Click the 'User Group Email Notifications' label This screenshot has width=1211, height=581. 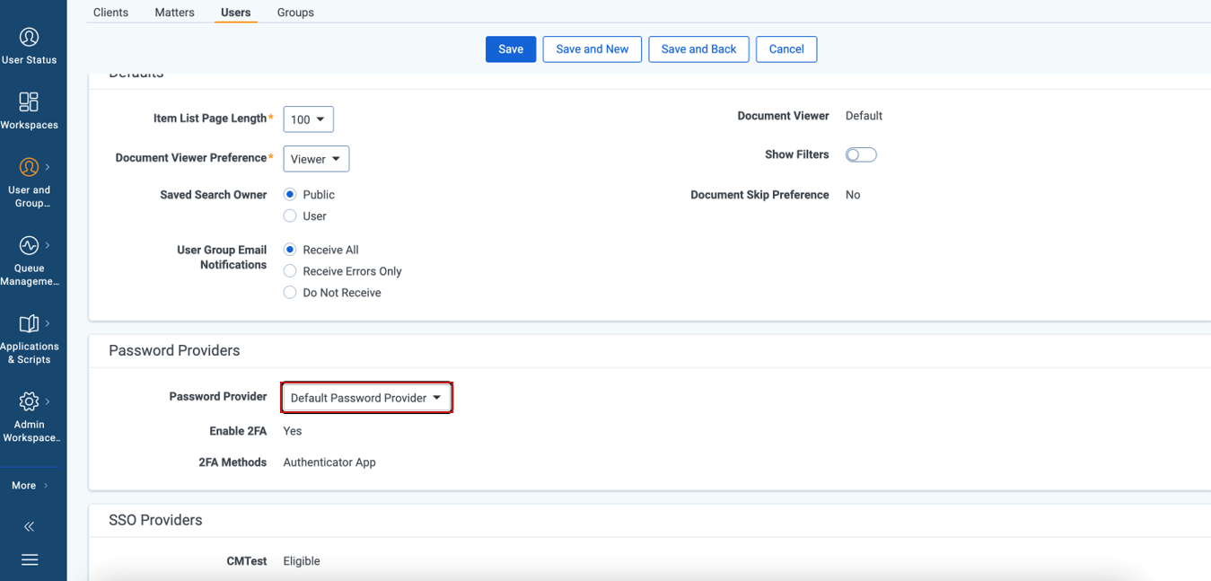coord(222,257)
